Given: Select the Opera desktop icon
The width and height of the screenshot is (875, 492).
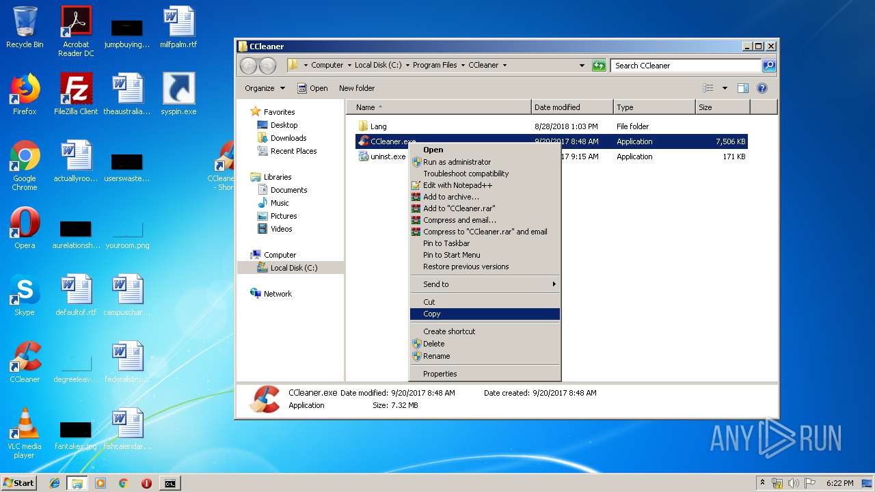Looking at the screenshot, I should [x=25, y=228].
